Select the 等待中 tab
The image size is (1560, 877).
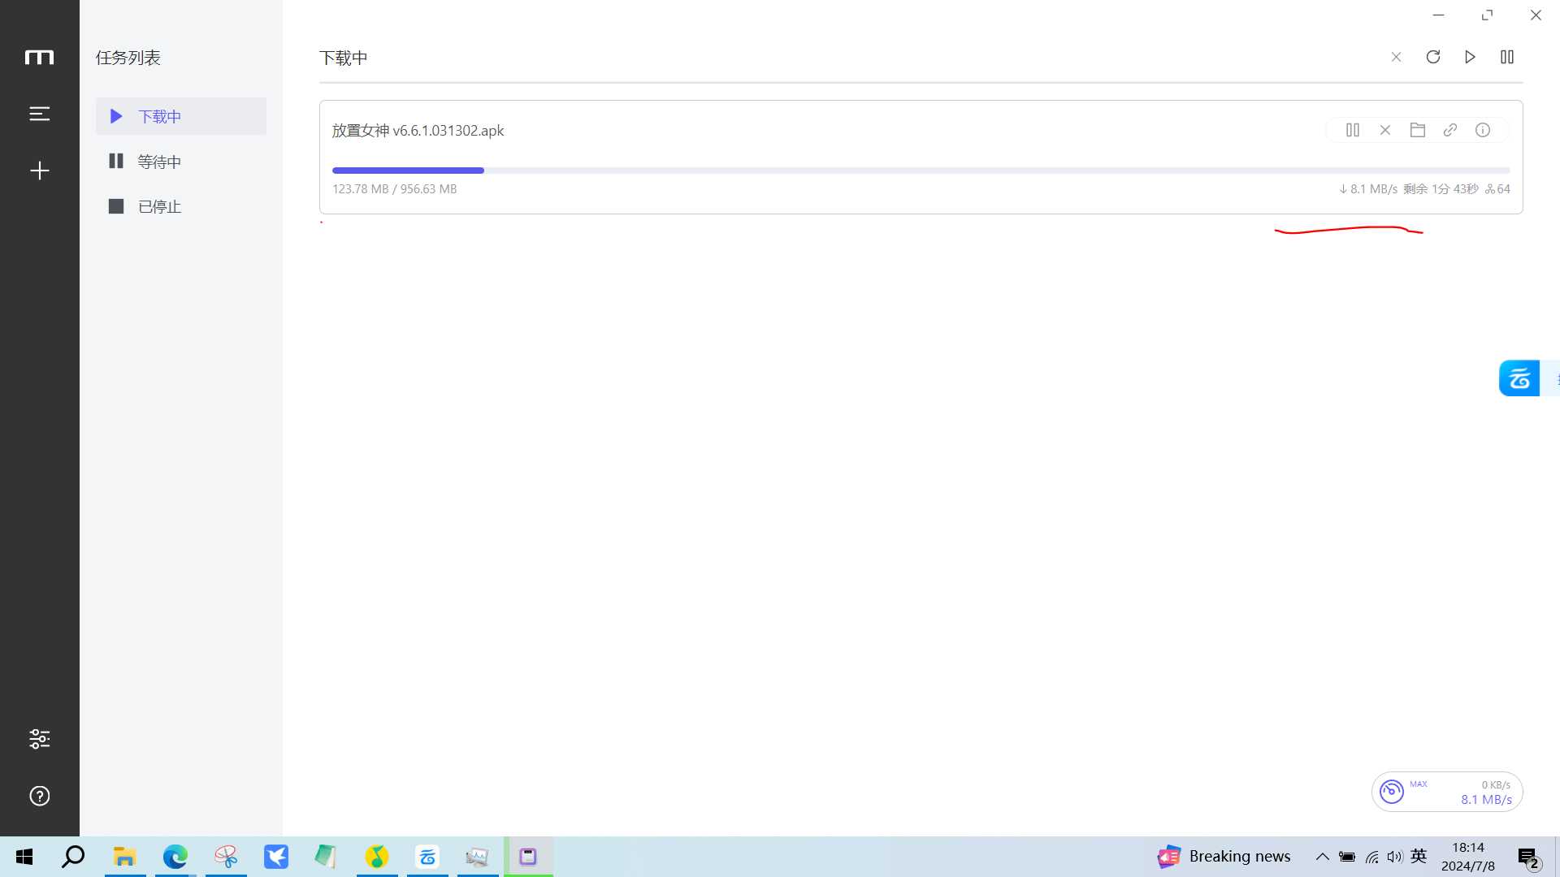[x=180, y=162]
